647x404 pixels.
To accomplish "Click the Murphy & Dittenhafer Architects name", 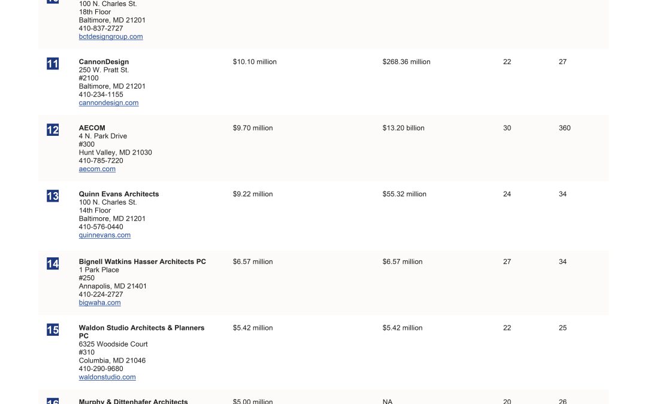I will pos(133,401).
